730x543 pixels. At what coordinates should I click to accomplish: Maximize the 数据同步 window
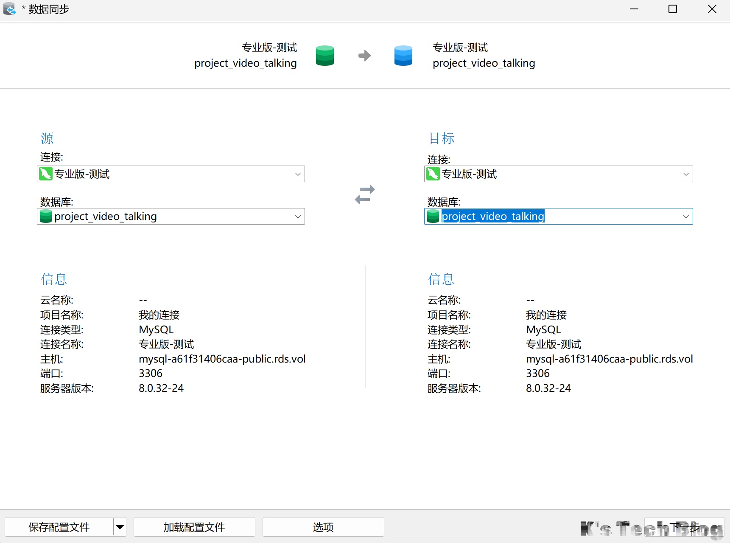(673, 9)
